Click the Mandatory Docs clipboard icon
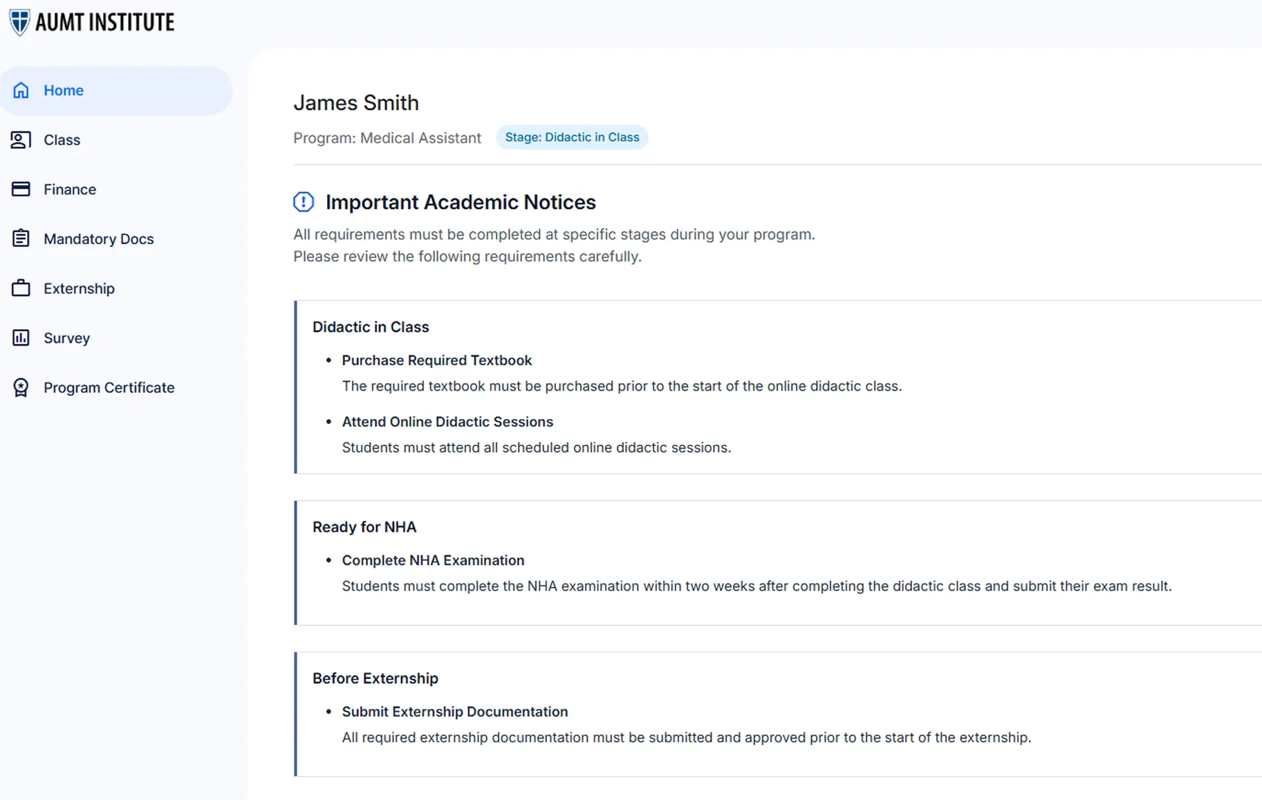This screenshot has height=800, width=1262. pos(21,239)
